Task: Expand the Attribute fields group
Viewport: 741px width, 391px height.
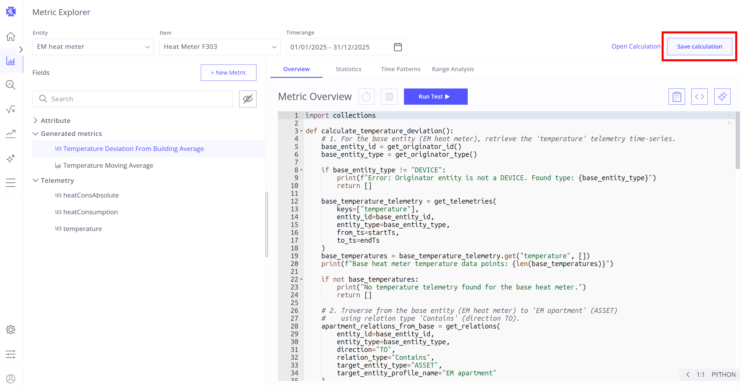Action: [x=35, y=121]
